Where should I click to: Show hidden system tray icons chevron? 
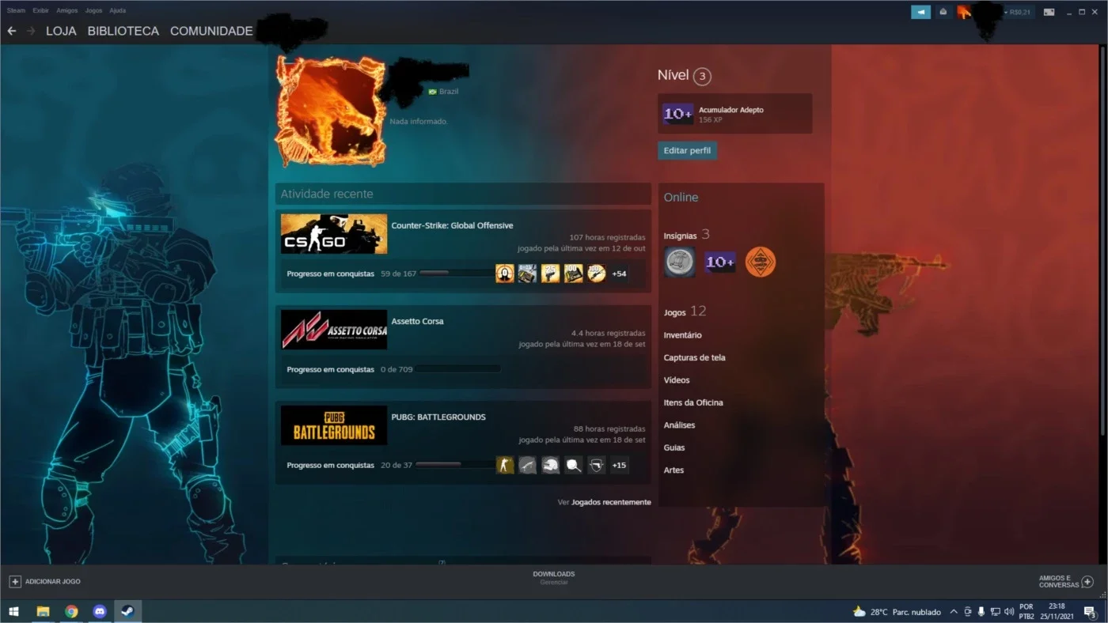(953, 611)
